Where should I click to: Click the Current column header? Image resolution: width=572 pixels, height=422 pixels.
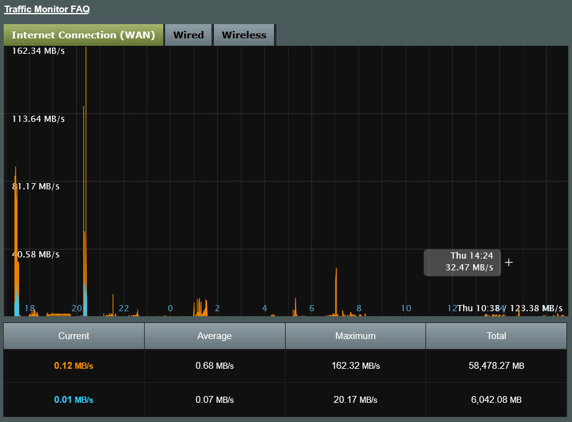pyautogui.click(x=74, y=336)
